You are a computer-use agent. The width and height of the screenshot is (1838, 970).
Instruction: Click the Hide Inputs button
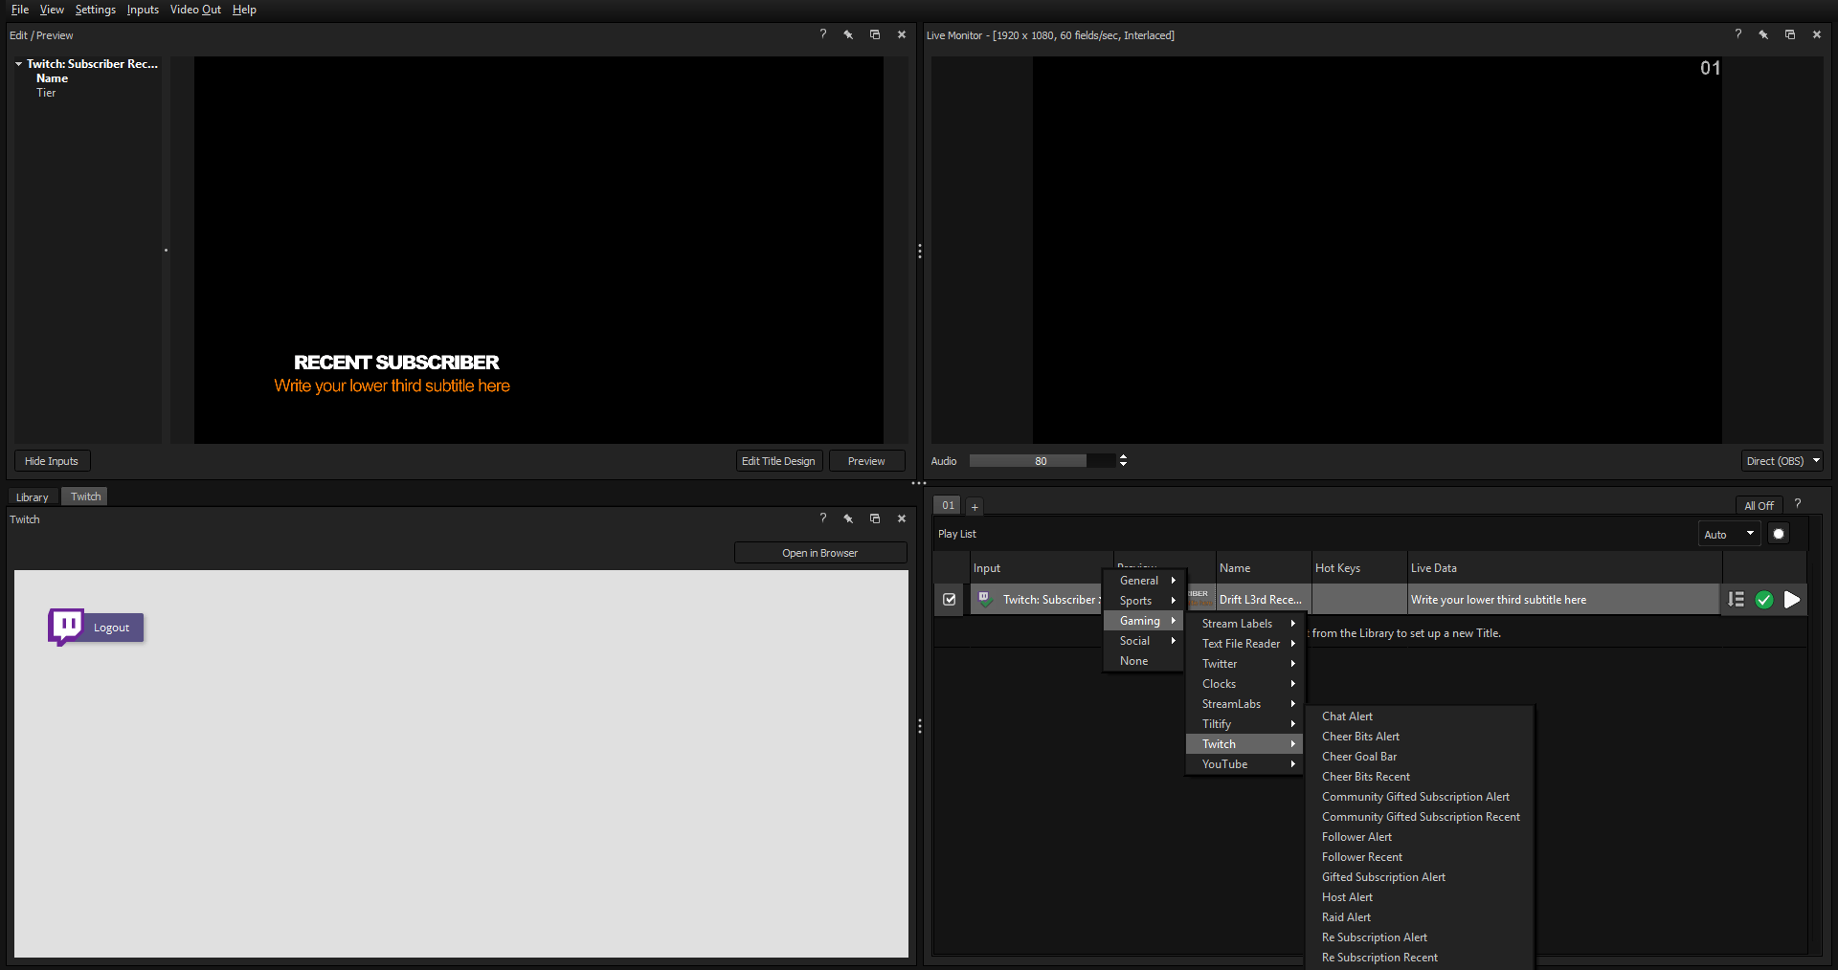pos(52,461)
